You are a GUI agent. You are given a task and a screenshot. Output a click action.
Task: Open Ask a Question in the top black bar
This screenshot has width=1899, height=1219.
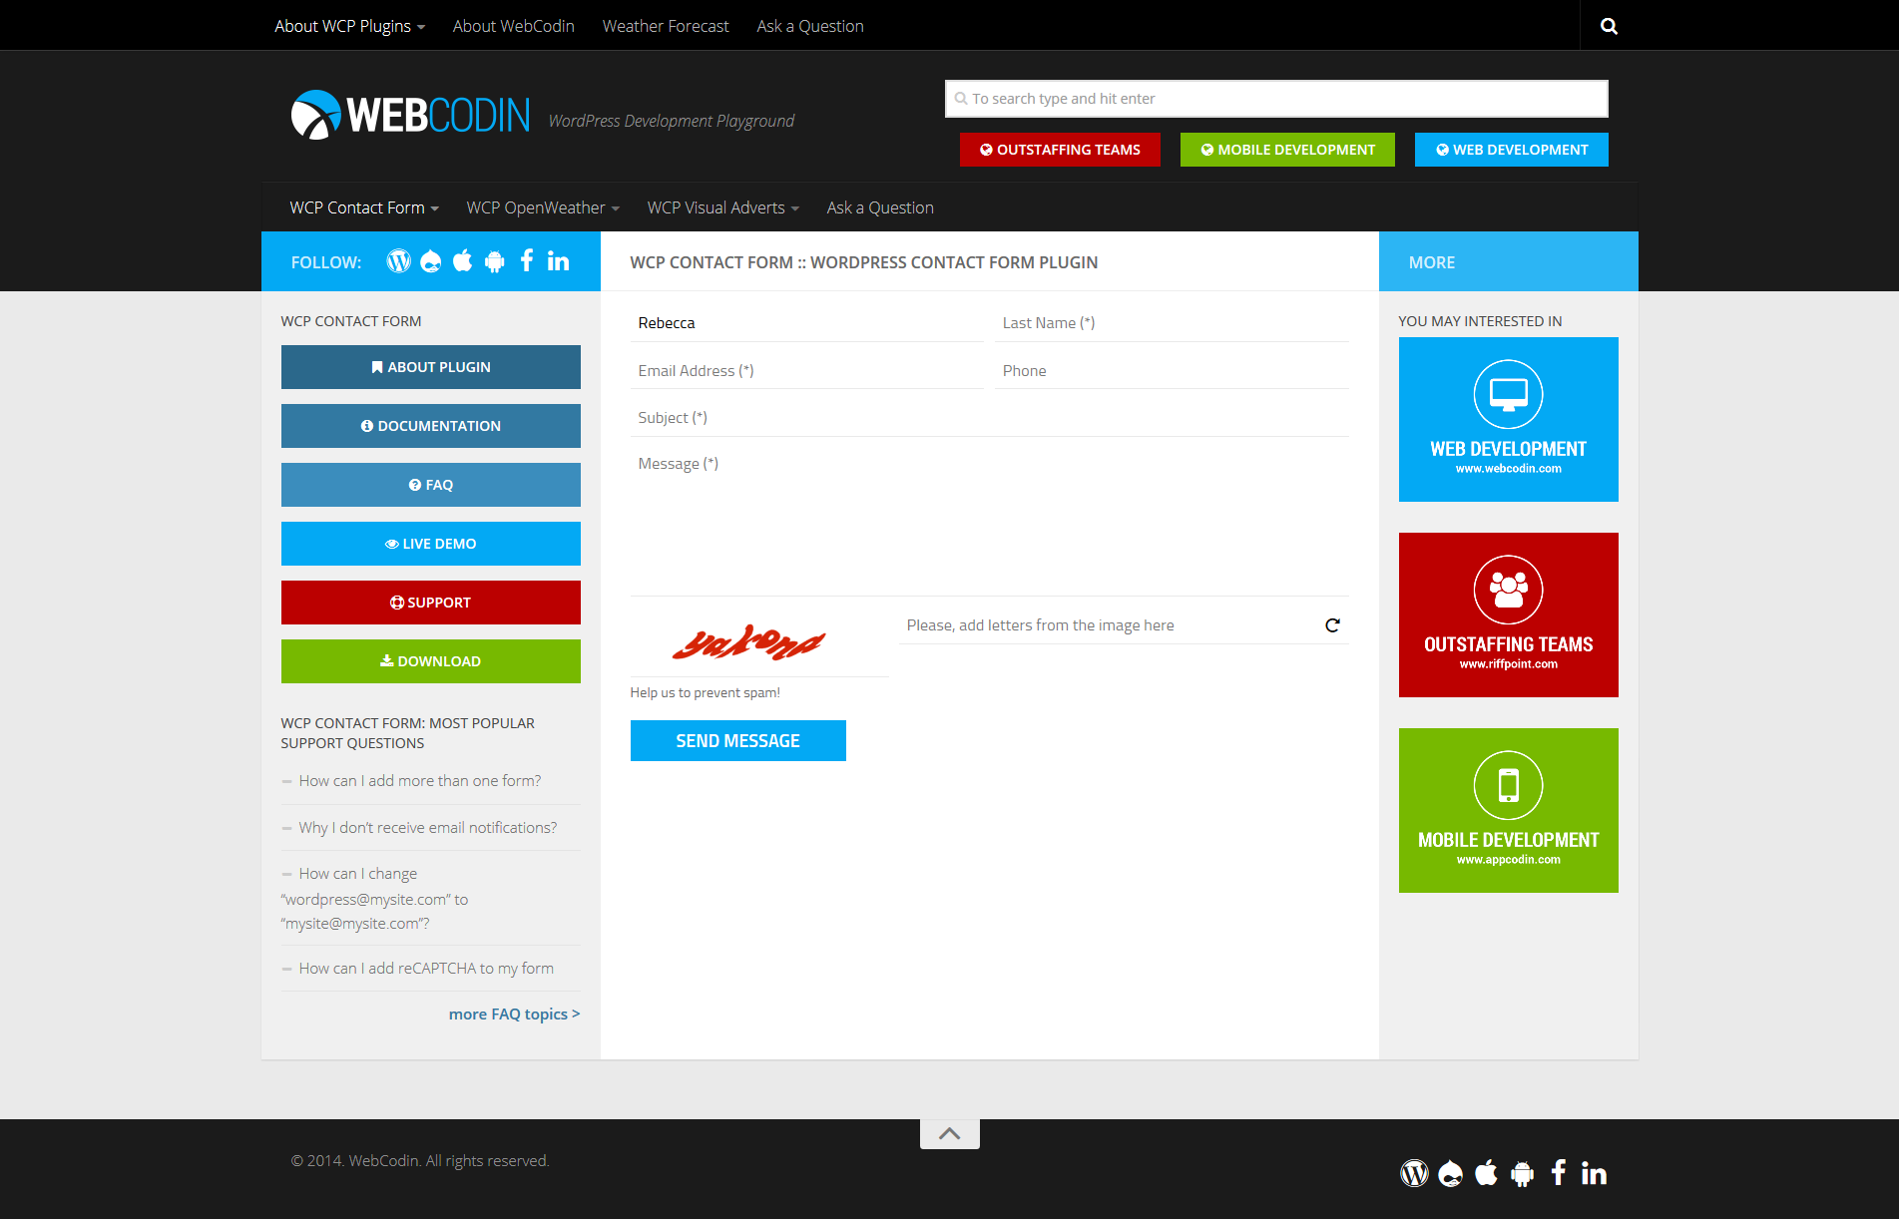tap(810, 26)
